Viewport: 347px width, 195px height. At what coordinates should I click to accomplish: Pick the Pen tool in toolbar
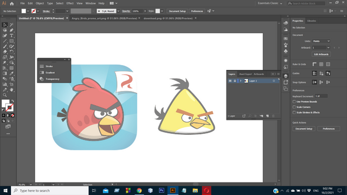(11, 30)
